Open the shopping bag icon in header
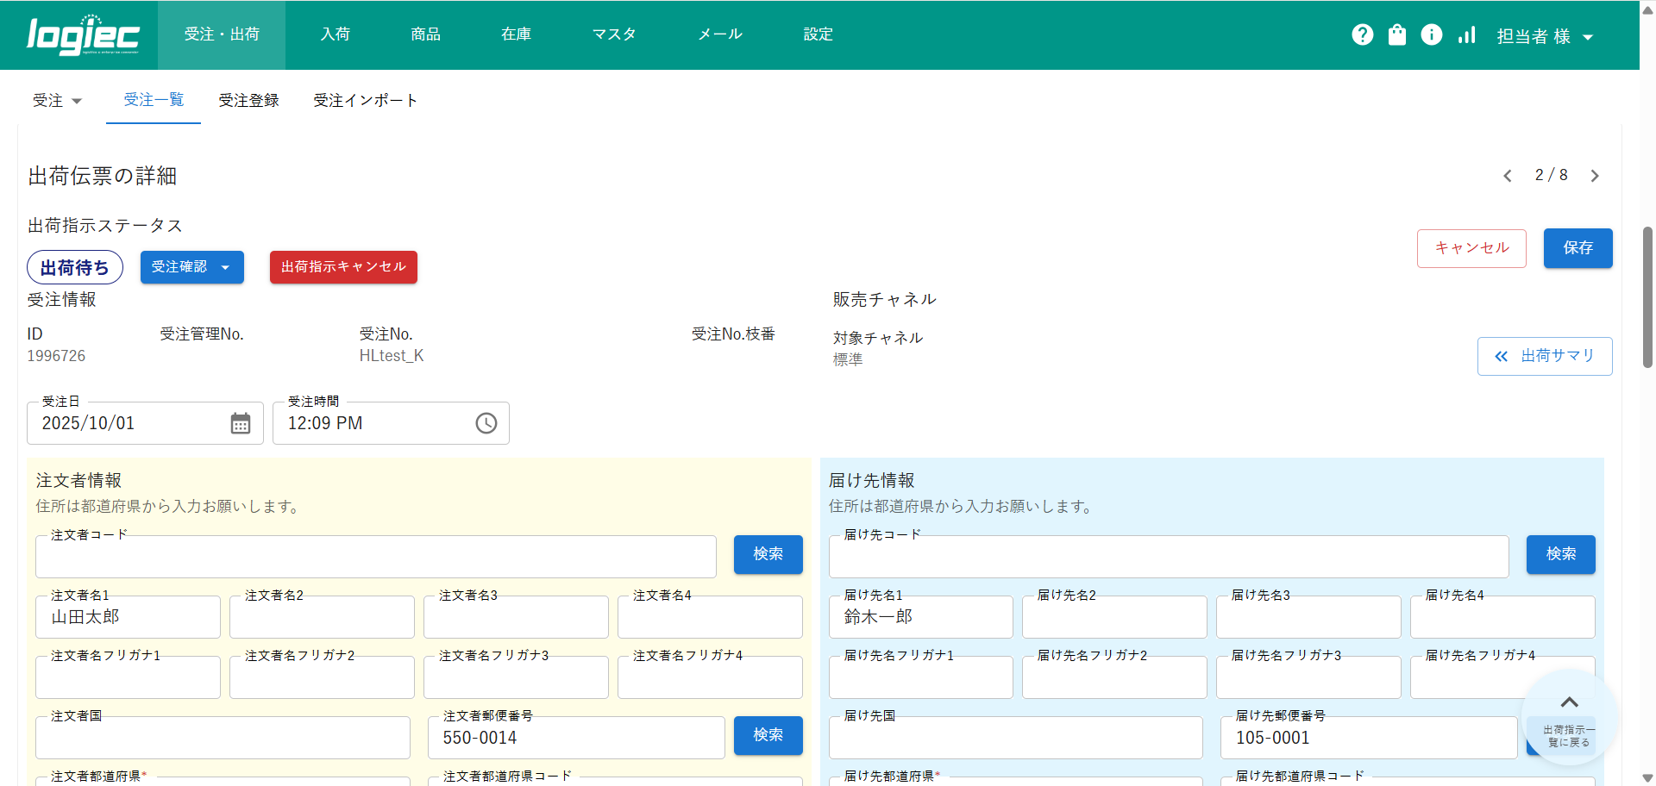 [1396, 34]
